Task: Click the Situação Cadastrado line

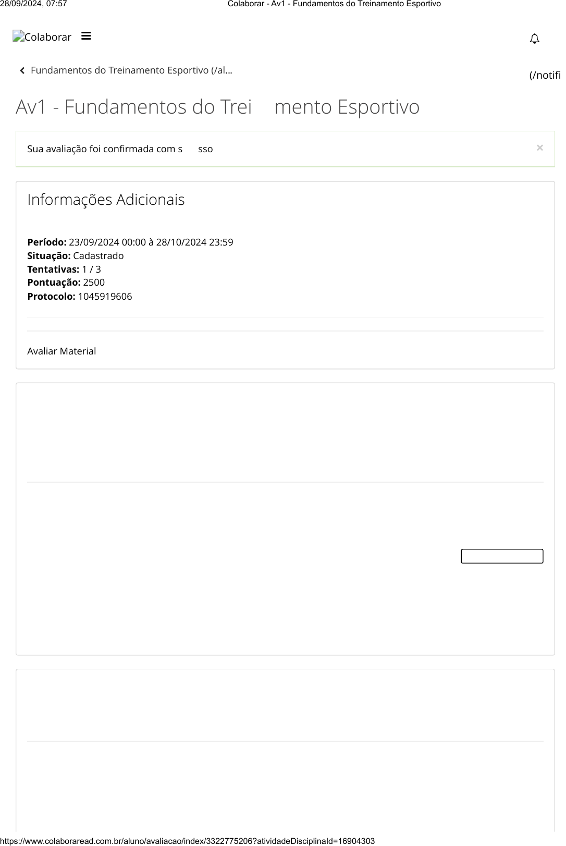Action: pos(76,256)
